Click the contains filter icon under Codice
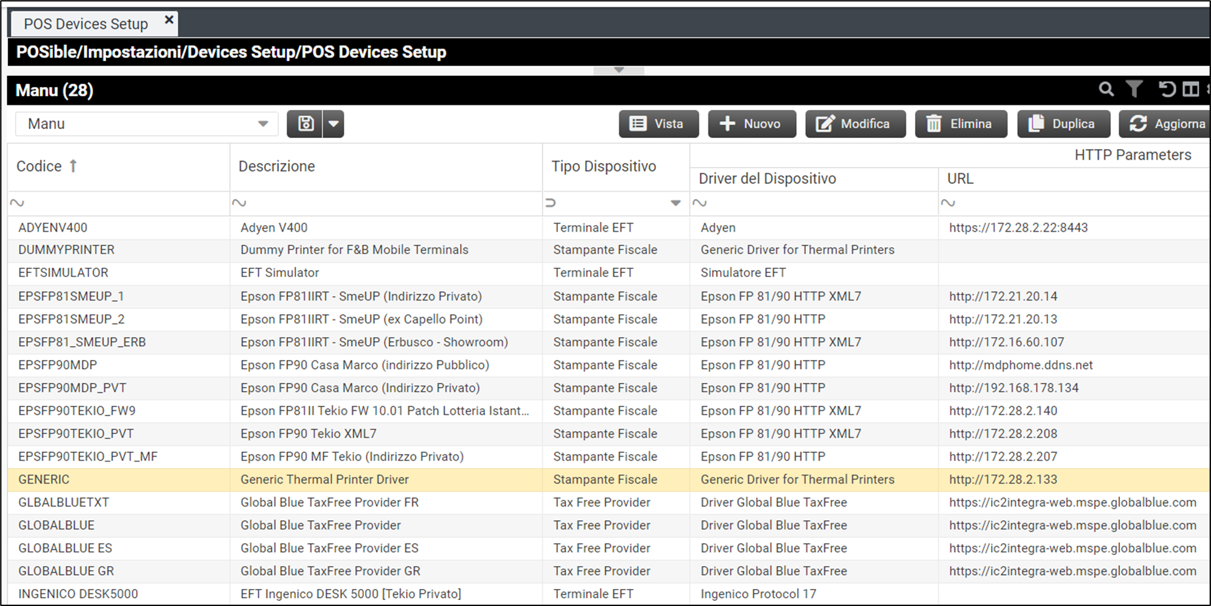Viewport: 1211px width, 606px height. pos(18,203)
